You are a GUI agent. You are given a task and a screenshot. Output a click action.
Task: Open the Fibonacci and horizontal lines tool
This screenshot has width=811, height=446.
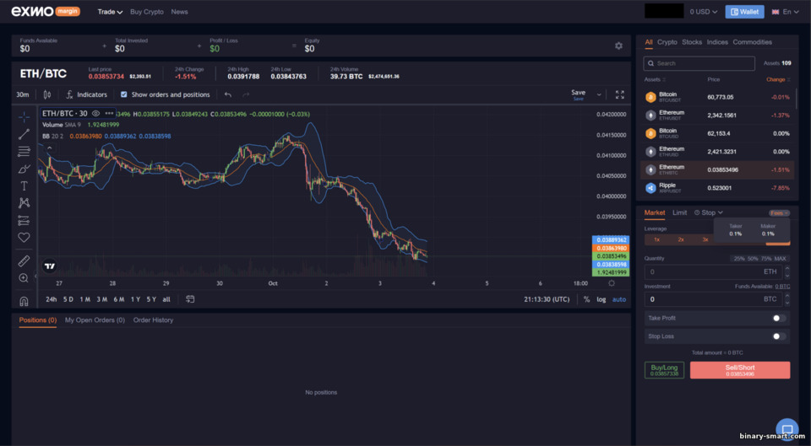(24, 151)
